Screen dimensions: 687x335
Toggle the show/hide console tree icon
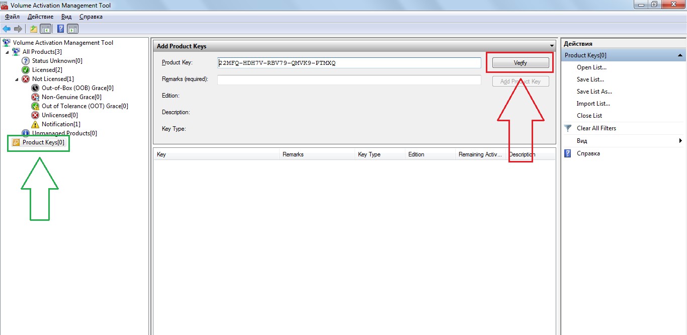coord(45,29)
